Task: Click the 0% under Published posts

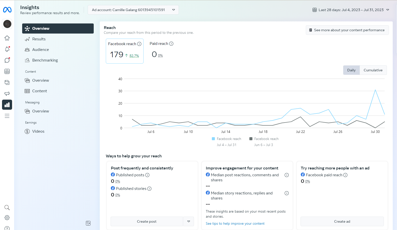Action: [x=118, y=182]
